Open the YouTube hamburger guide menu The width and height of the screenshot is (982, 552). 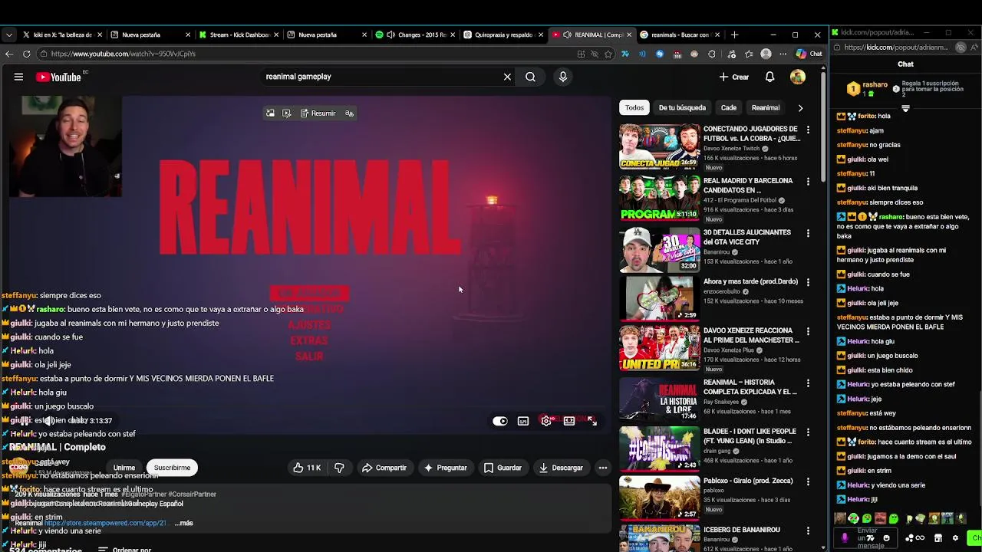pos(18,77)
